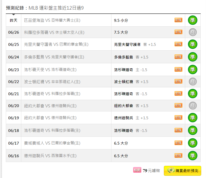
Task: Select prediction 德州遊騎兵 主 +1.5
Action: coord(131,118)
